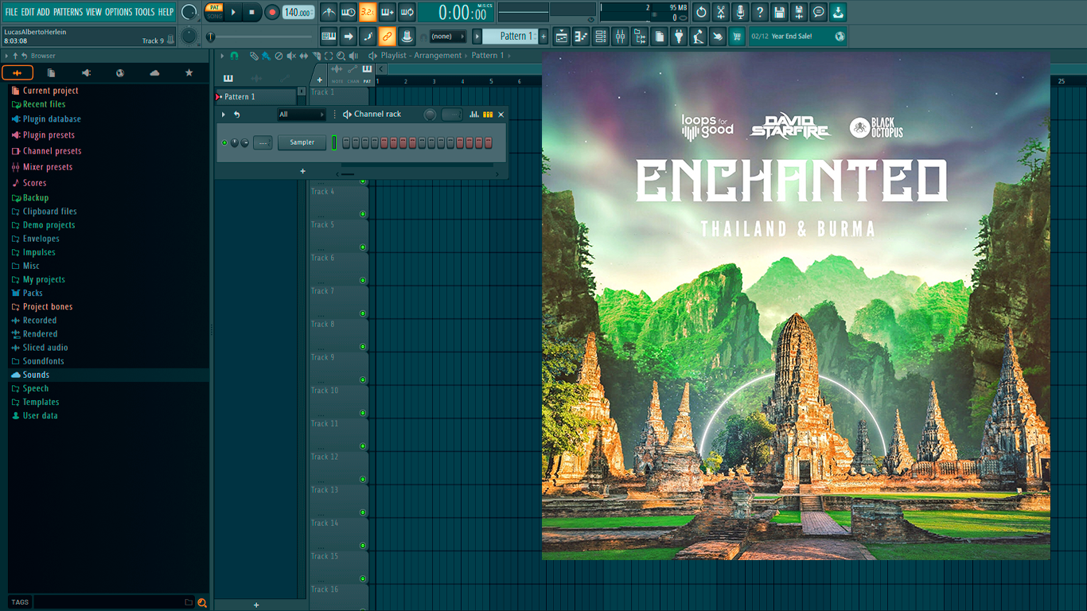Click the one-click audio recording microphone
1087x611 pixels.
[740, 12]
